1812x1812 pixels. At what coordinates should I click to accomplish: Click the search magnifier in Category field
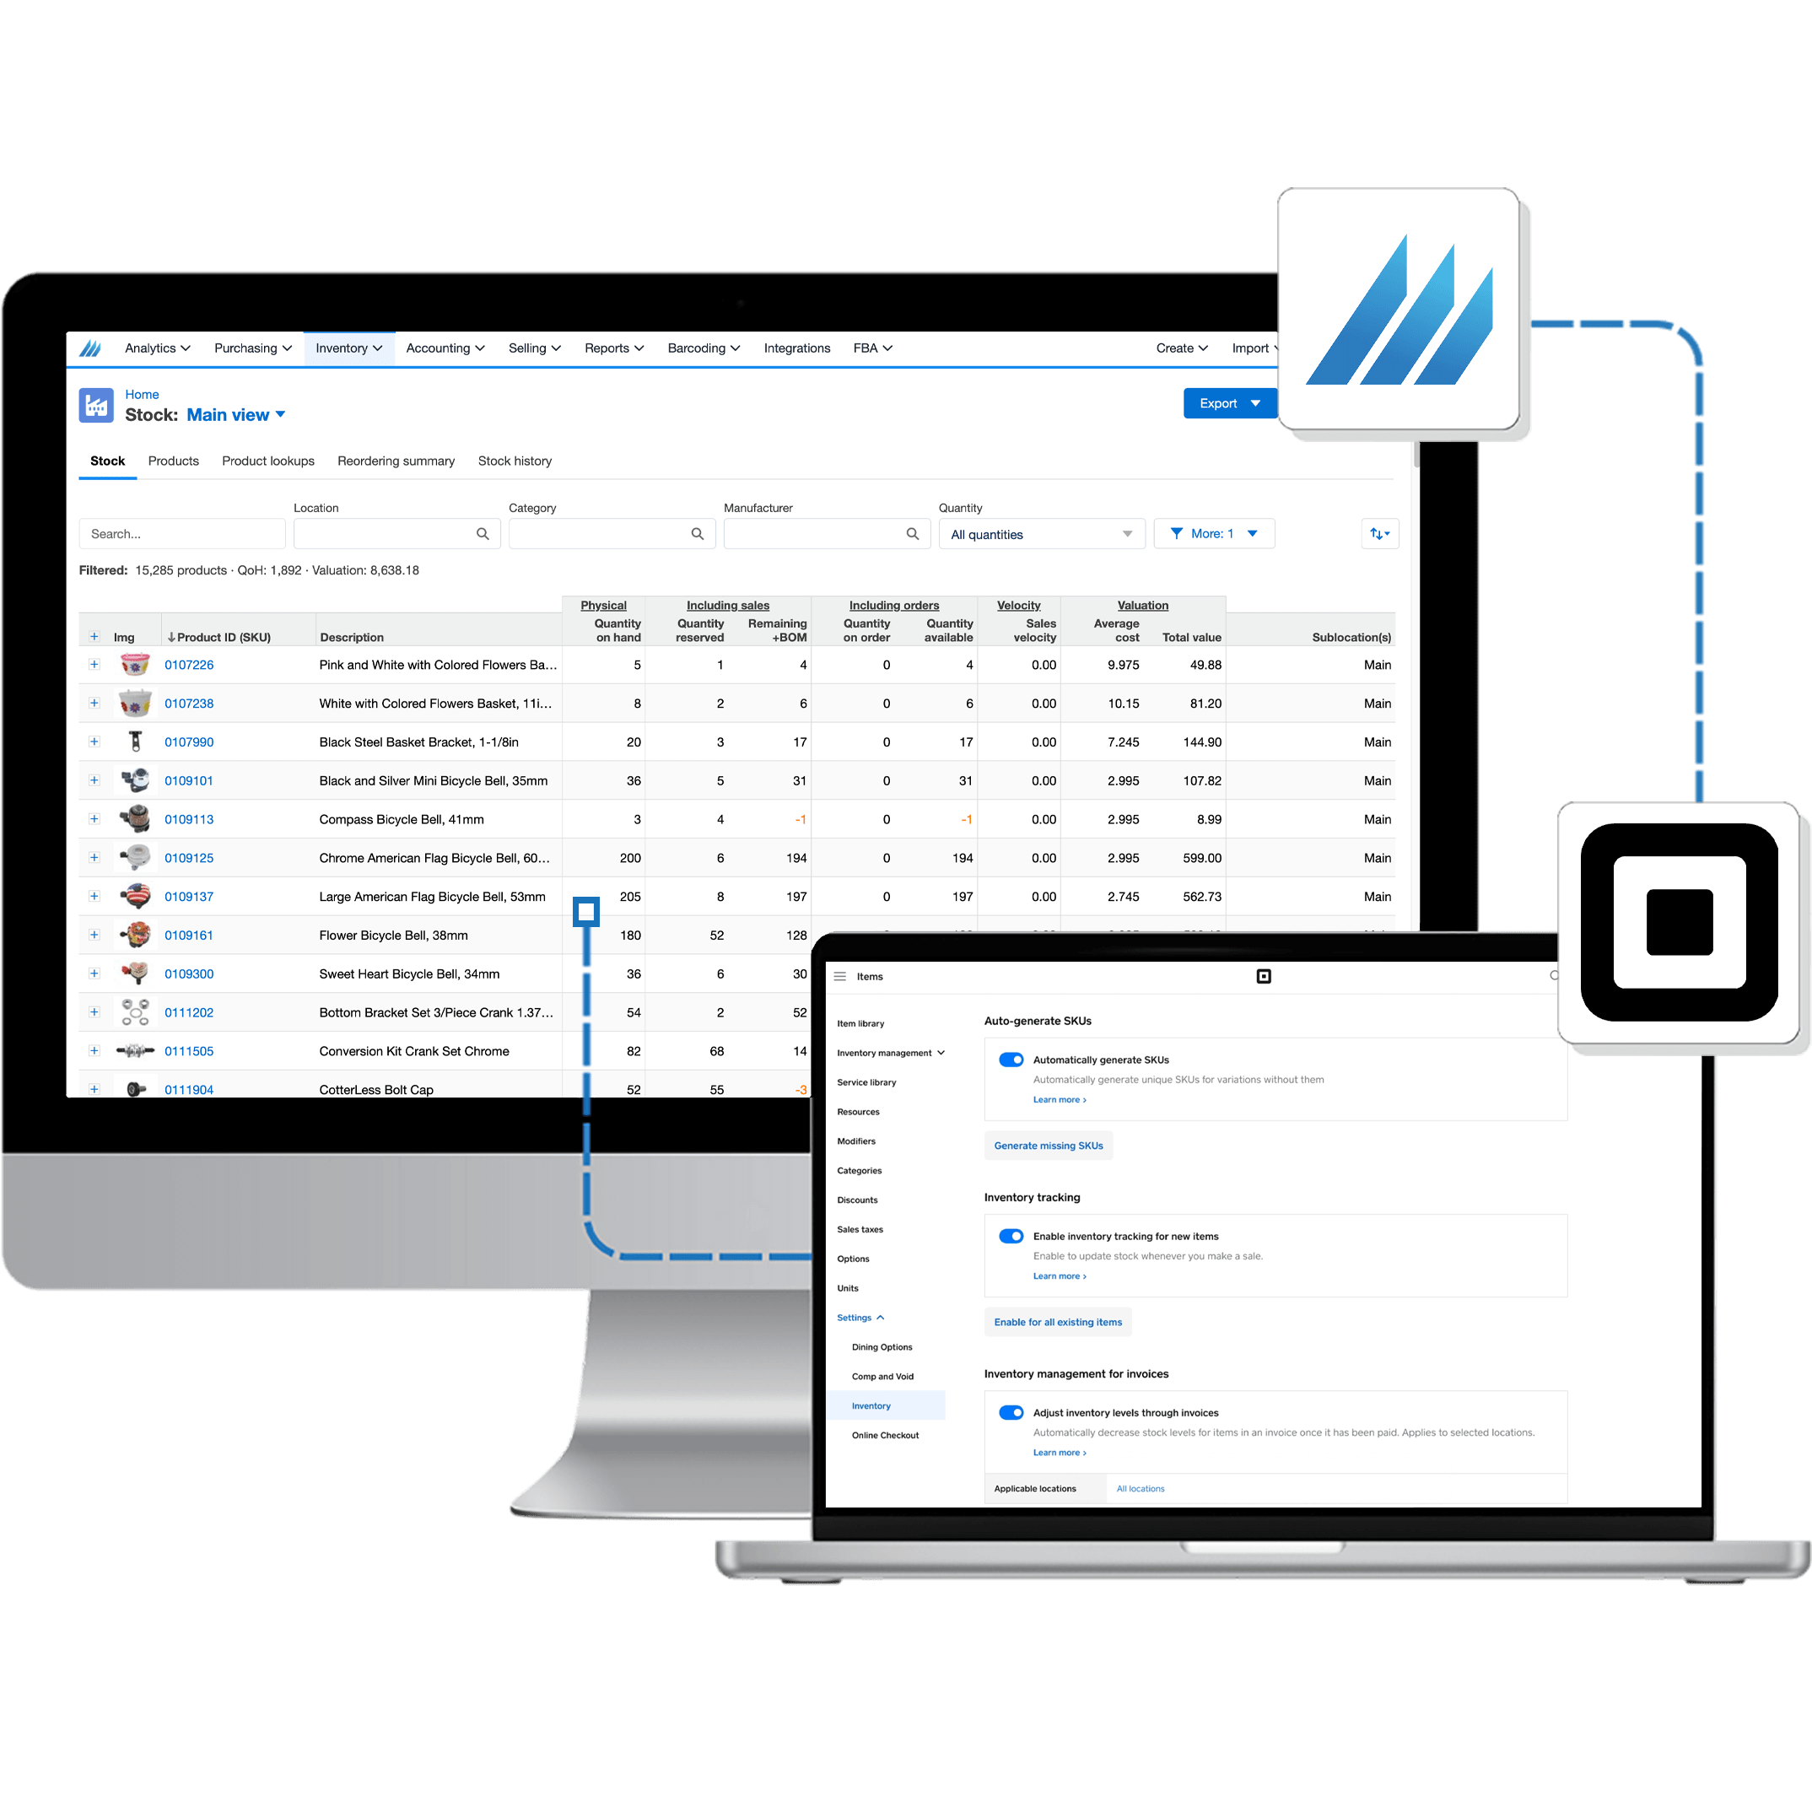pos(698,534)
